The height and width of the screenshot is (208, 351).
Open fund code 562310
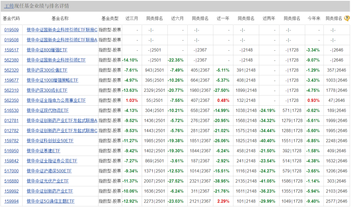[x=11, y=90]
